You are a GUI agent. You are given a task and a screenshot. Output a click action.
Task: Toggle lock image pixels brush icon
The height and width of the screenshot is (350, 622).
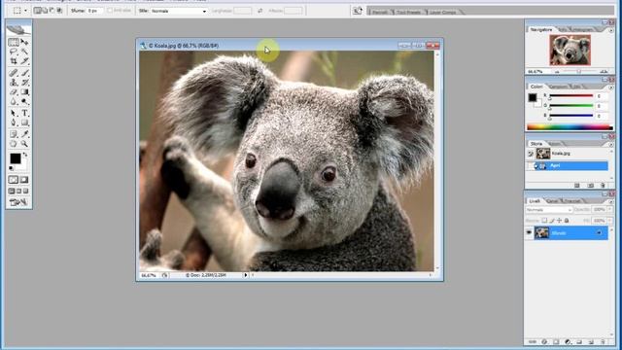pos(552,221)
